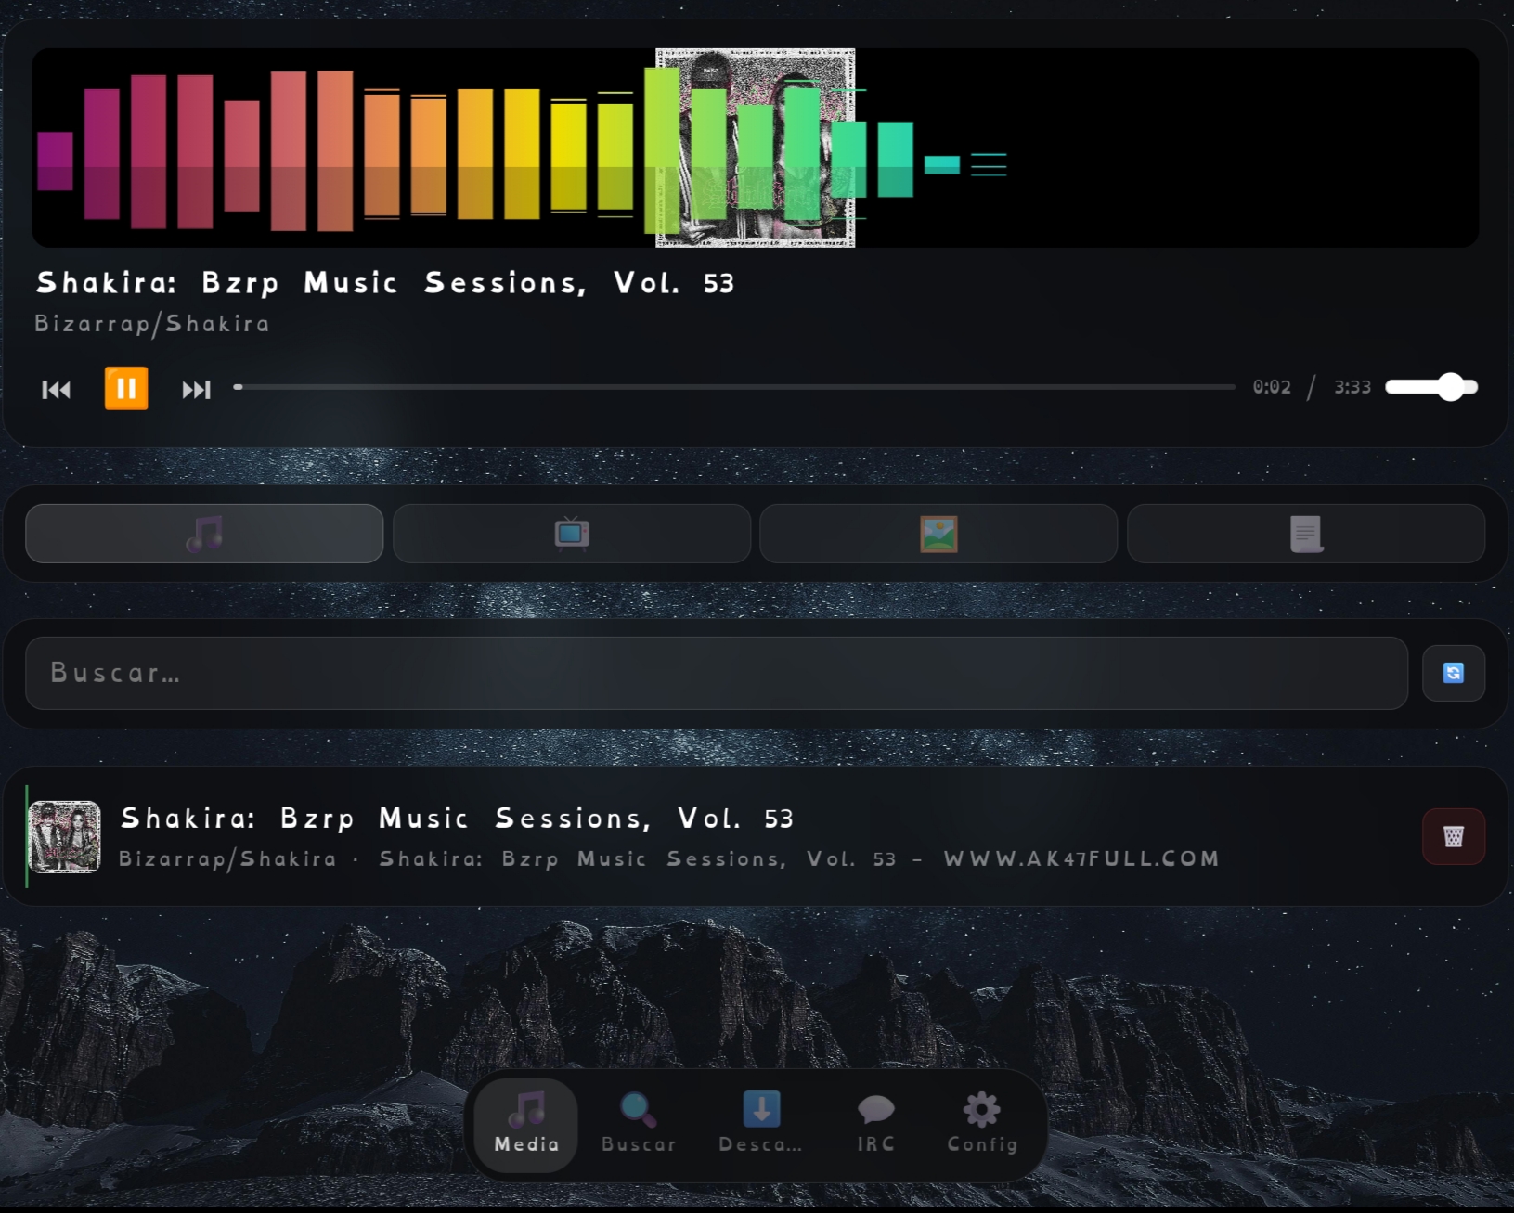
Task: Click the Bizarrap/Shakira artist name in player
Action: 152,324
